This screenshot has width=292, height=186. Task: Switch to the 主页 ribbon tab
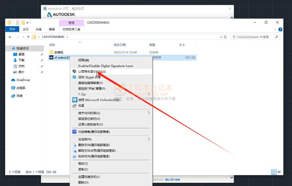[25, 29]
